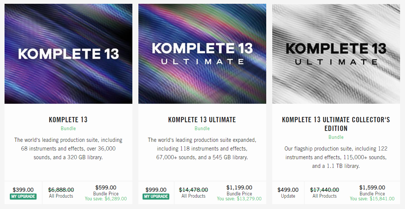
Task: Click the description mentioning a 1.1 TB library
Action: (336, 157)
